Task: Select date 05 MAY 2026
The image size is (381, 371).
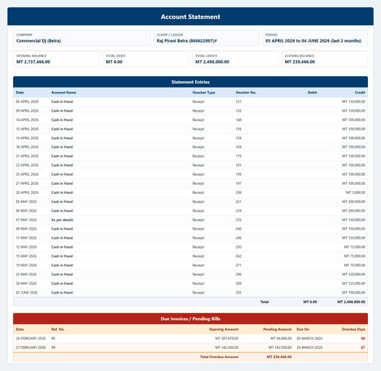Action: click(26, 201)
